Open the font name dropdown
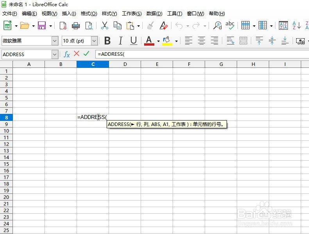The width and height of the screenshot is (309, 234). pyautogui.click(x=55, y=41)
